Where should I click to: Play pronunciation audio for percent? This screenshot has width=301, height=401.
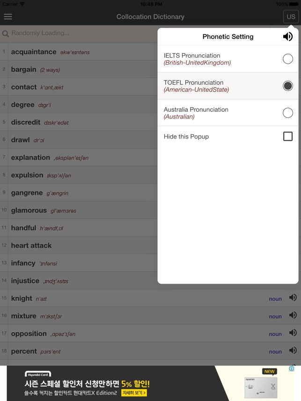293,350
